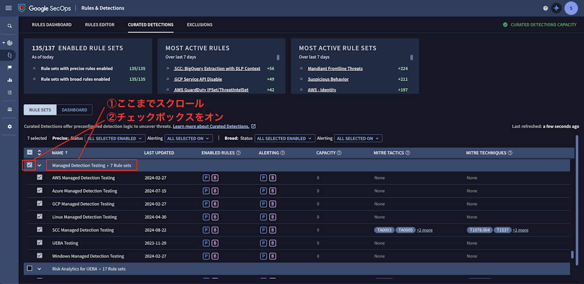Open Broad Alerting dropdown

(x=358, y=138)
